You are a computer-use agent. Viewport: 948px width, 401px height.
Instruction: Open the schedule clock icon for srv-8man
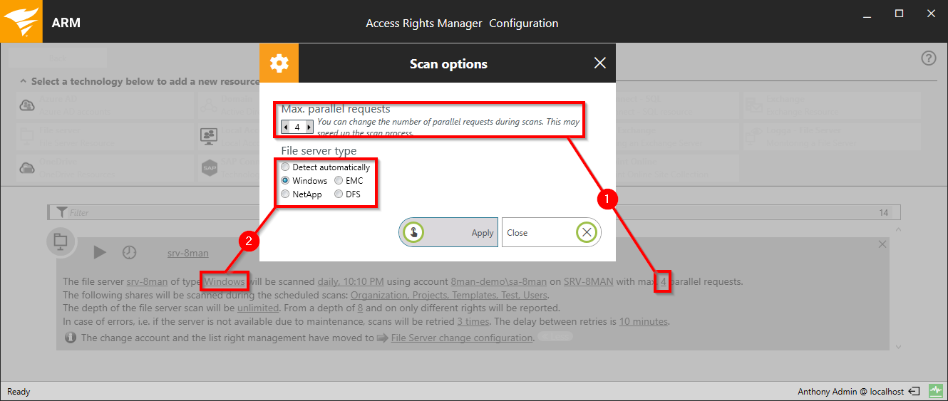pos(129,252)
